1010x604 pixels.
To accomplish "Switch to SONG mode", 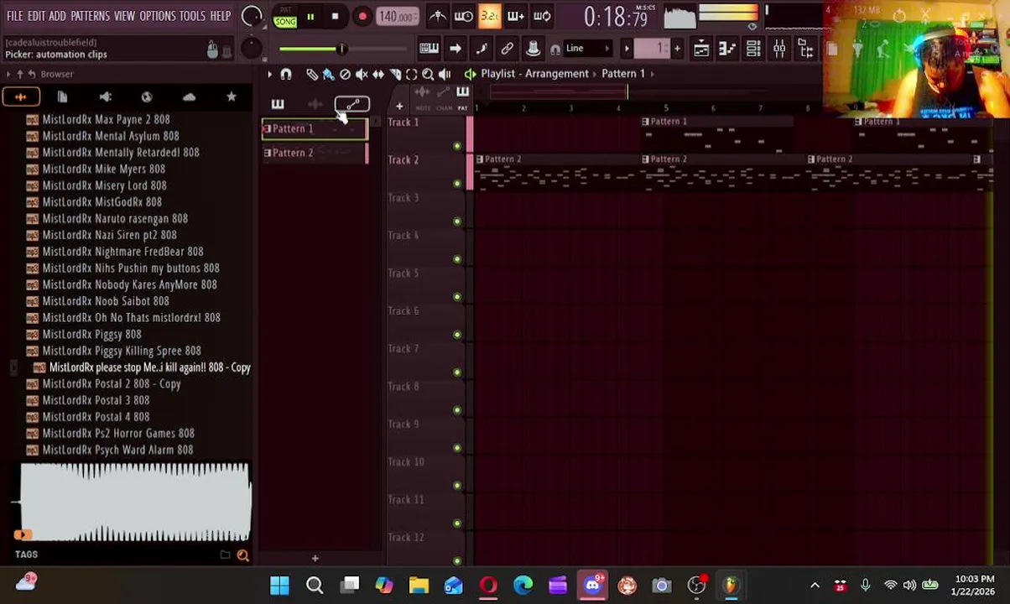I will pos(285,21).
